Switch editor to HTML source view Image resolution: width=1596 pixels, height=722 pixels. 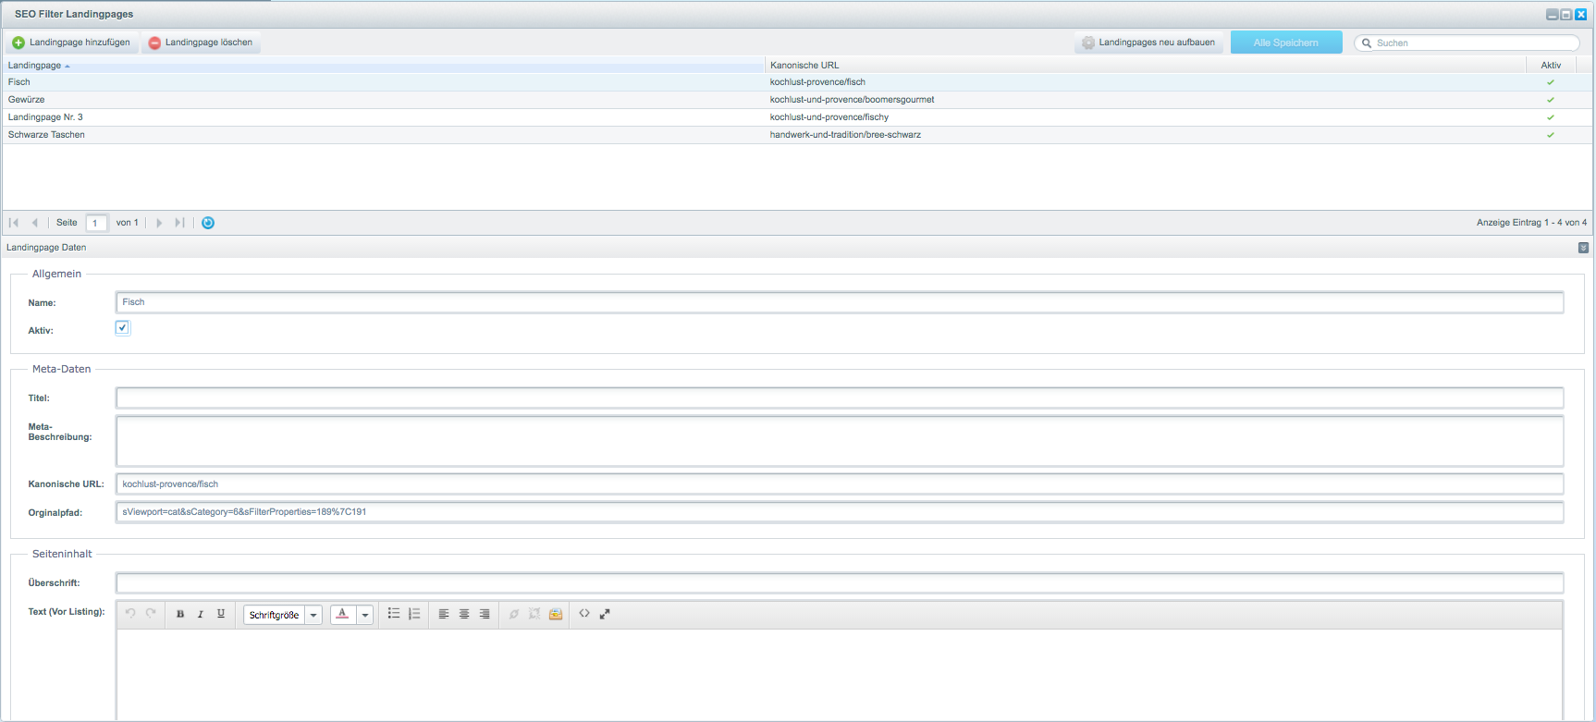coord(584,614)
